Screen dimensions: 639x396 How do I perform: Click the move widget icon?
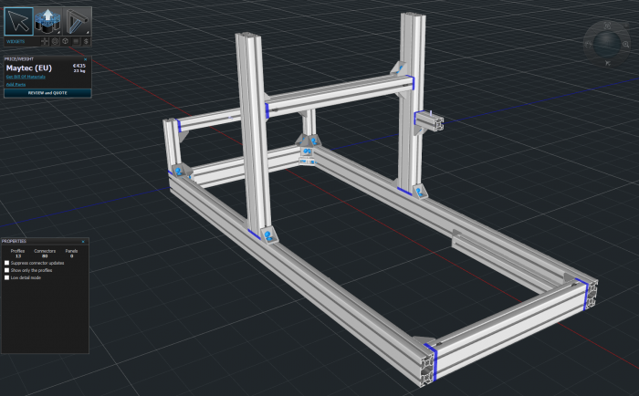pyautogui.click(x=44, y=41)
